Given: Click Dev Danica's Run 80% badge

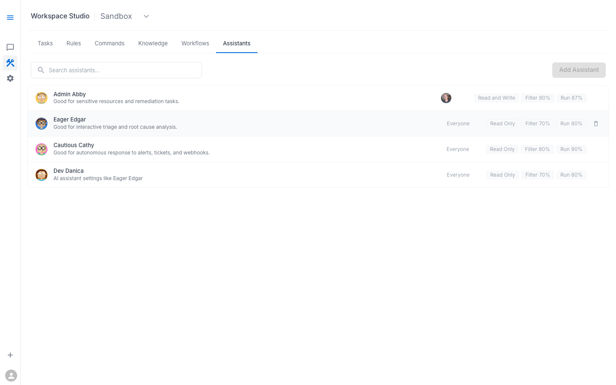Looking at the screenshot, I should 571,175.
